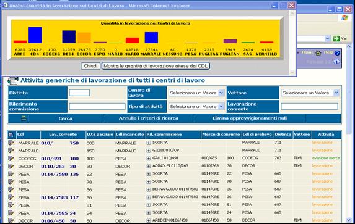The height and width of the screenshot is (224, 355).
Task: Click the green evasione merce activity
Action: pos(326,158)
